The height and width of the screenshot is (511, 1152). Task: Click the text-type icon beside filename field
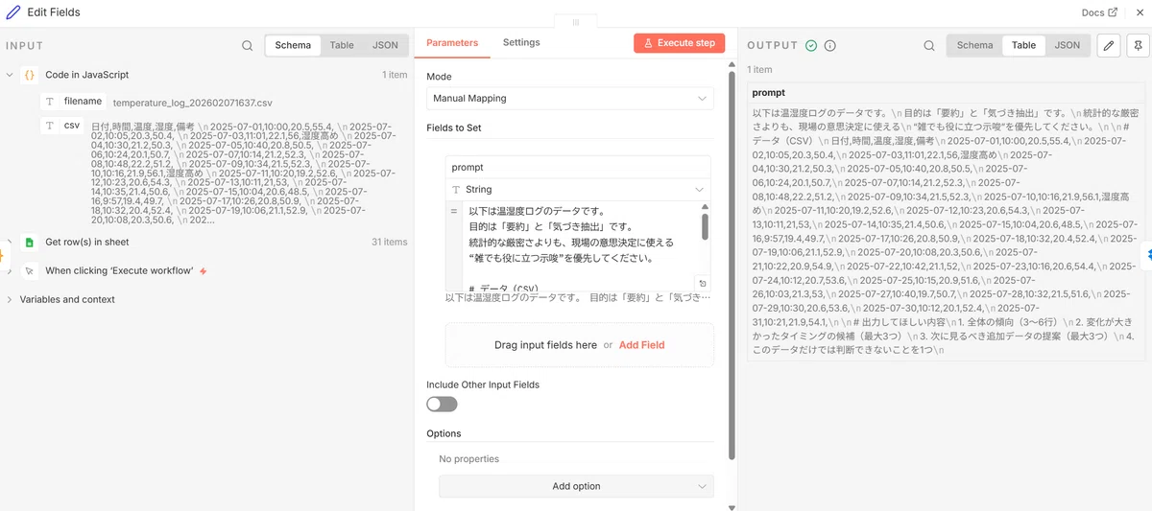[x=51, y=101]
